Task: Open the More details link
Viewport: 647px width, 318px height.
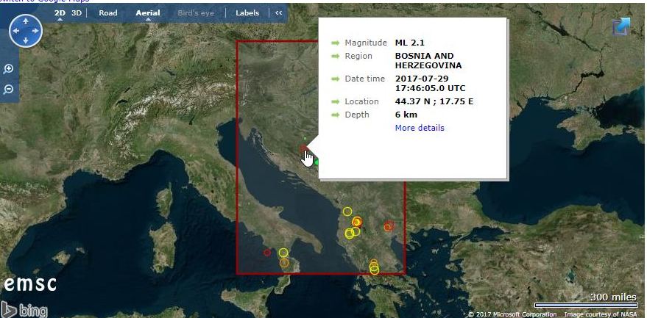Action: 420,128
